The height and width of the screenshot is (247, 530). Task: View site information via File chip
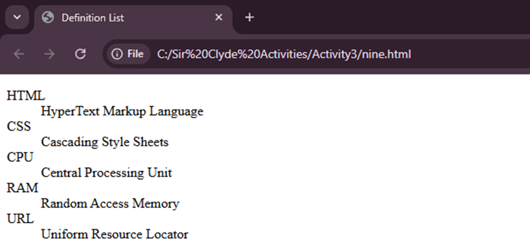tap(128, 54)
